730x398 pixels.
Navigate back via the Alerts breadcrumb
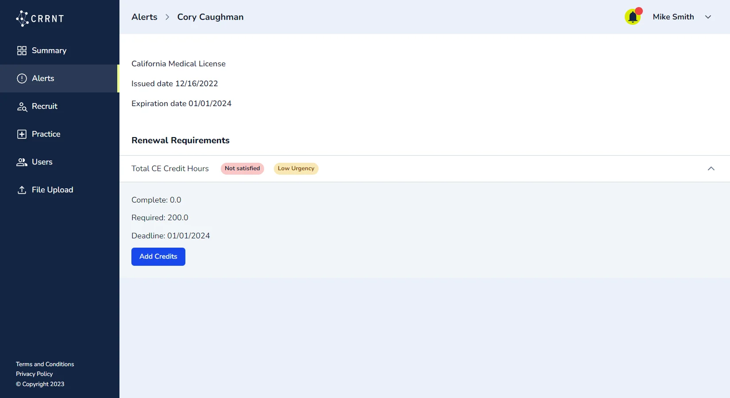(144, 17)
